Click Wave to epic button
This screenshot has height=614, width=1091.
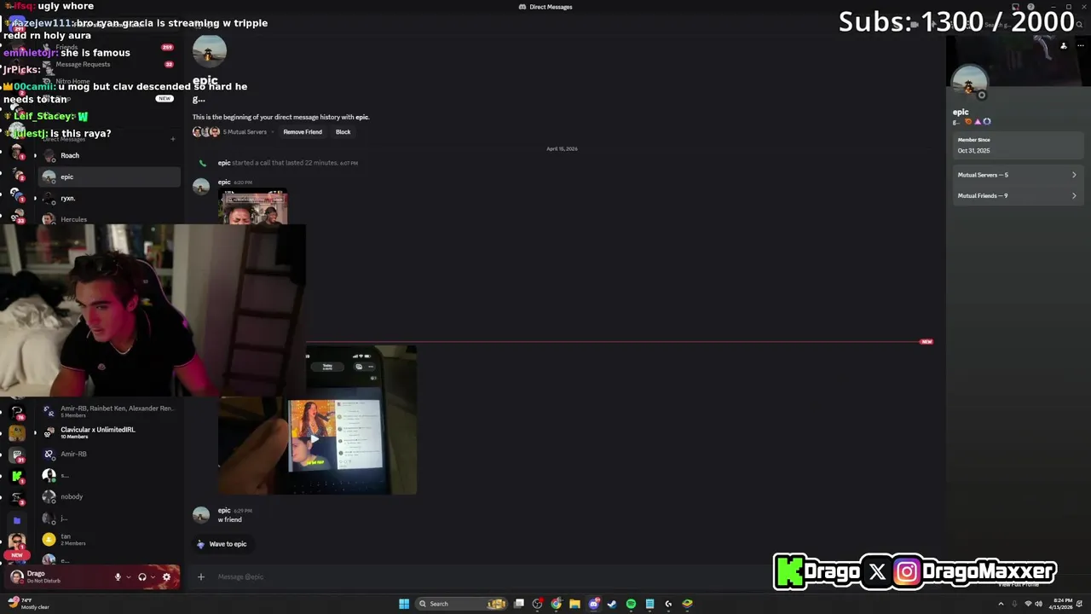click(x=222, y=544)
